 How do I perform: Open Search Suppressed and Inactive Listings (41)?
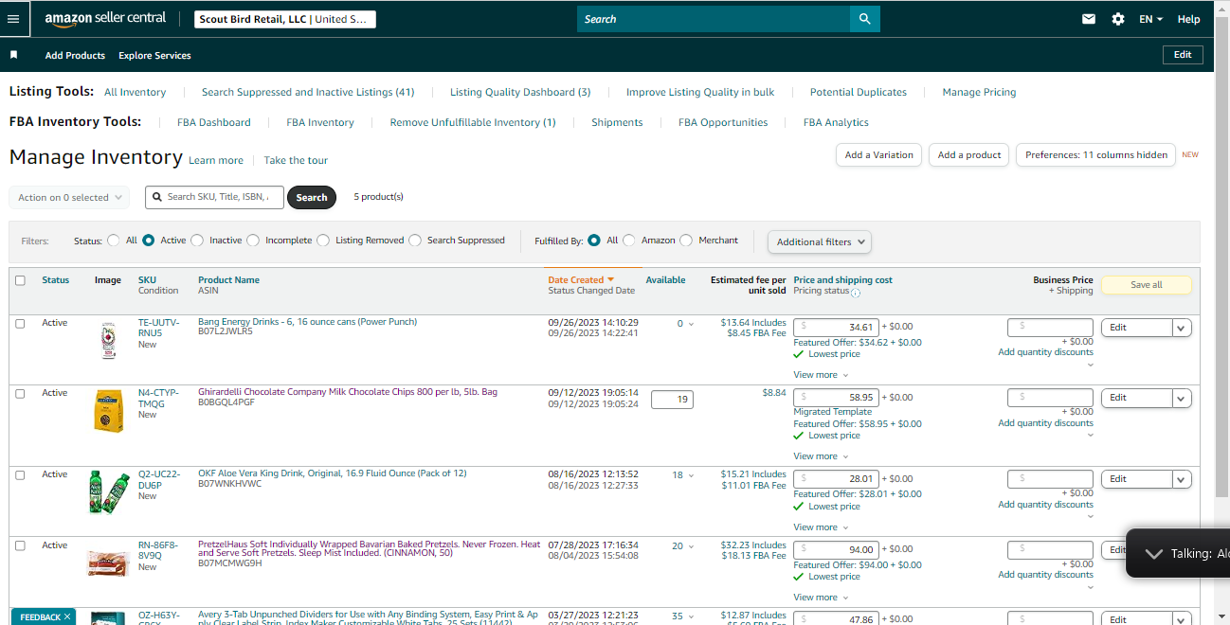(308, 92)
